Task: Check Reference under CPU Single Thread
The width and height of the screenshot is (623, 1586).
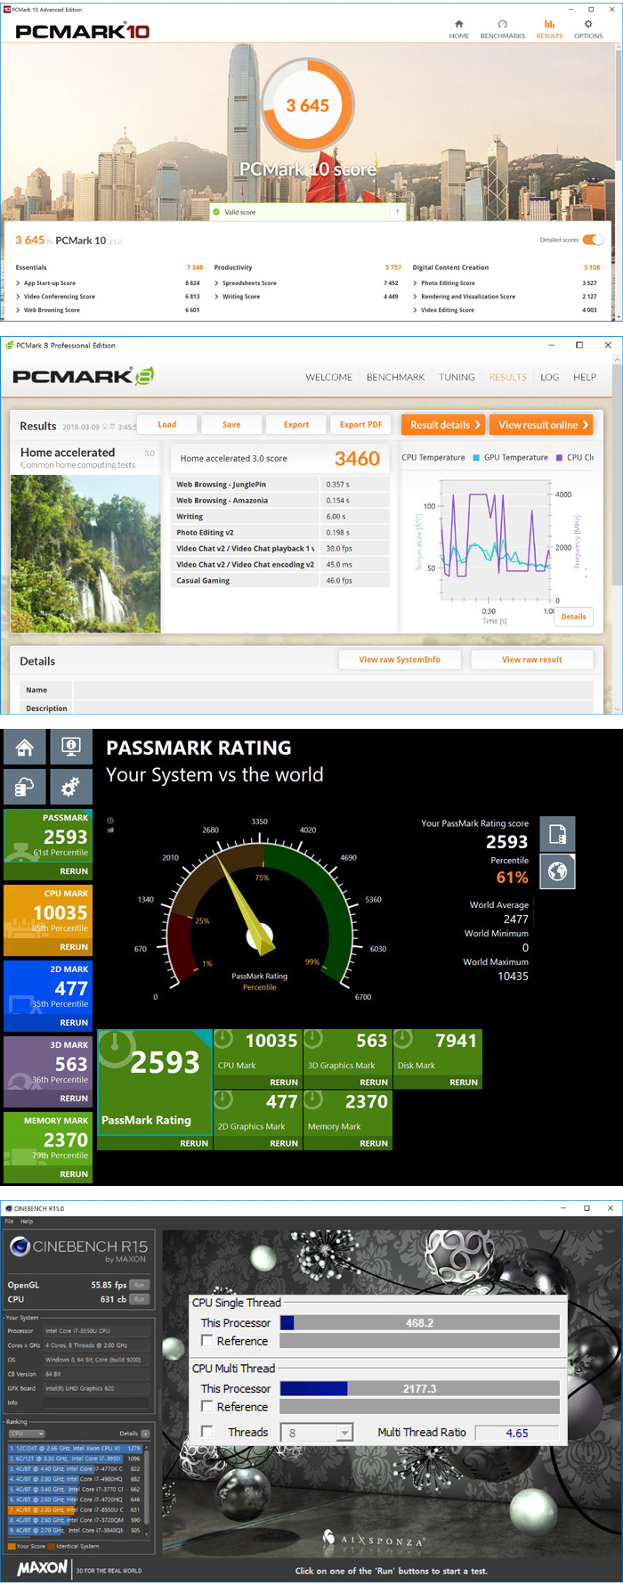Action: tap(206, 1340)
